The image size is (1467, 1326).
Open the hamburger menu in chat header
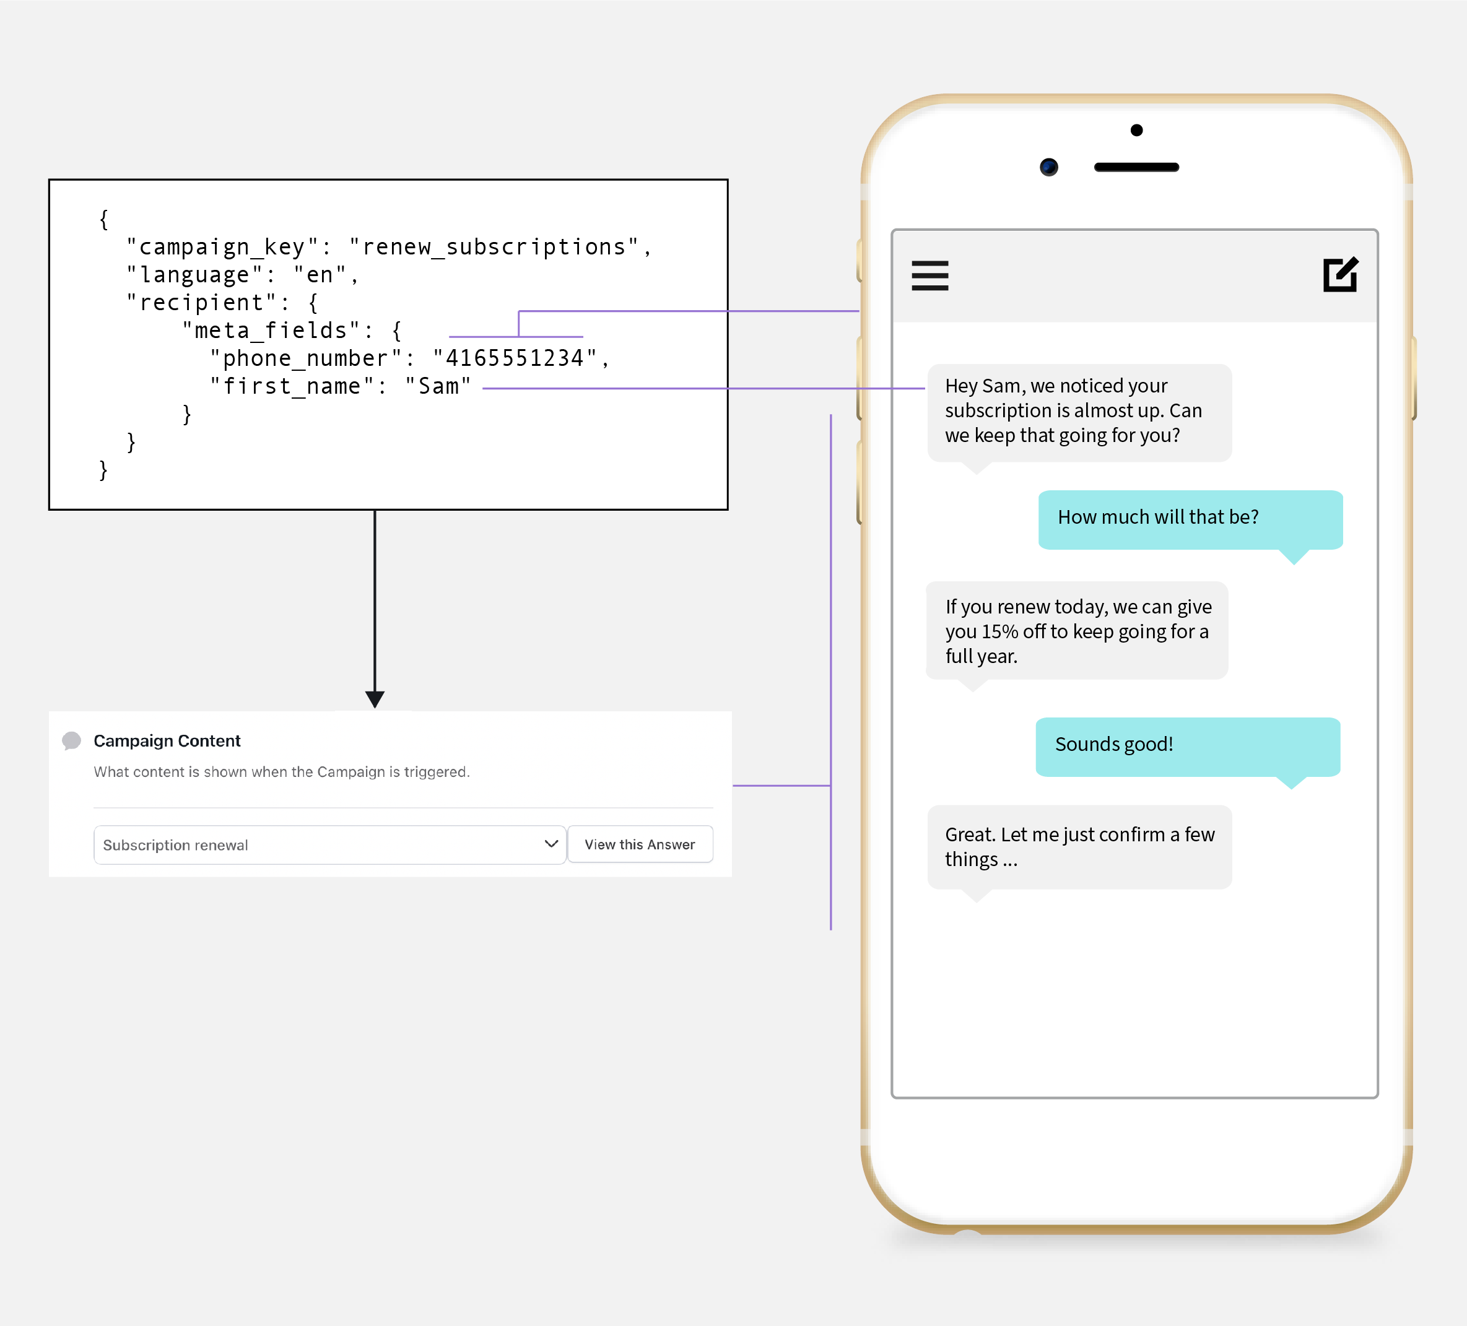tap(929, 275)
